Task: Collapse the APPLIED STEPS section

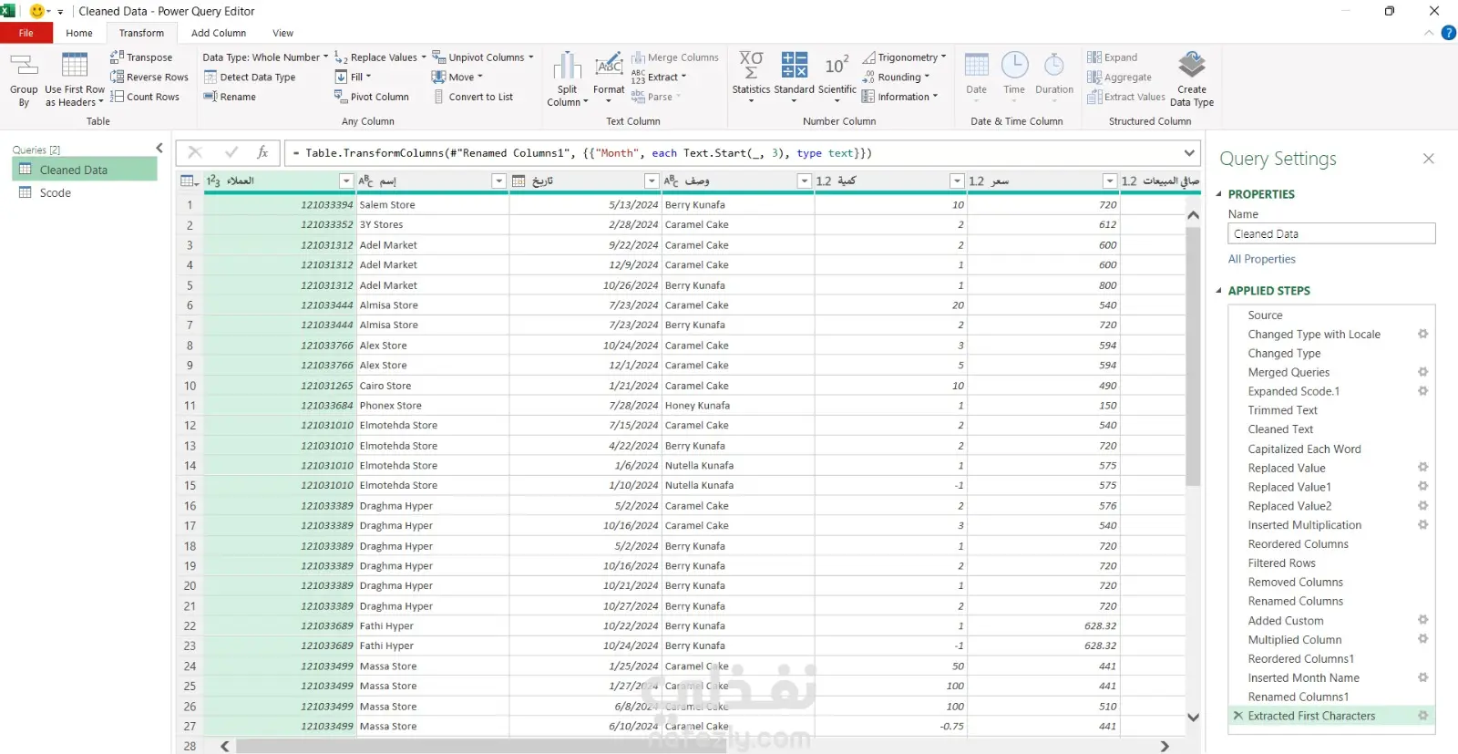Action: tap(1219, 291)
